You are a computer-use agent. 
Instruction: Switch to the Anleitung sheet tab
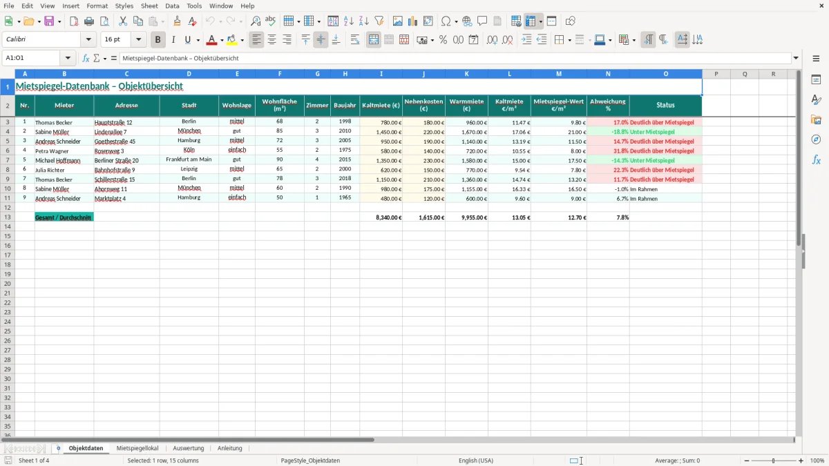(x=230, y=448)
